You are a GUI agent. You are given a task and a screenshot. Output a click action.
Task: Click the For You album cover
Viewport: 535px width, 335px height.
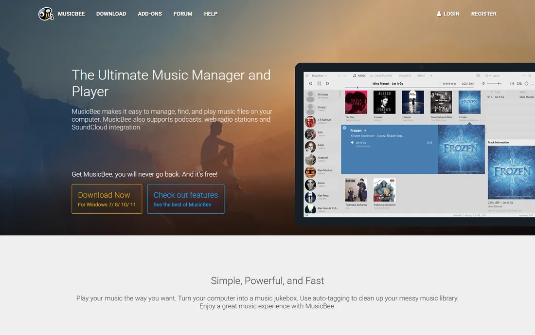(x=356, y=102)
